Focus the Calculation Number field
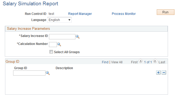This screenshot has height=96, width=176. (53, 44)
